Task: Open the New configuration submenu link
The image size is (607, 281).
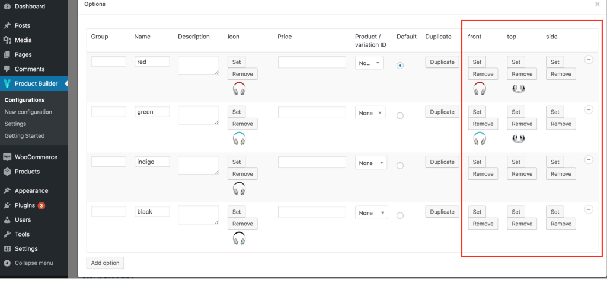Action: [28, 112]
